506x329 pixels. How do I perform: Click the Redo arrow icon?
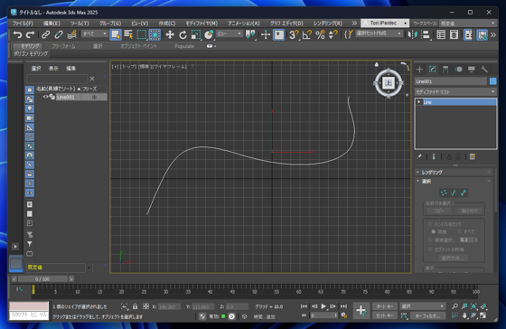coord(31,34)
